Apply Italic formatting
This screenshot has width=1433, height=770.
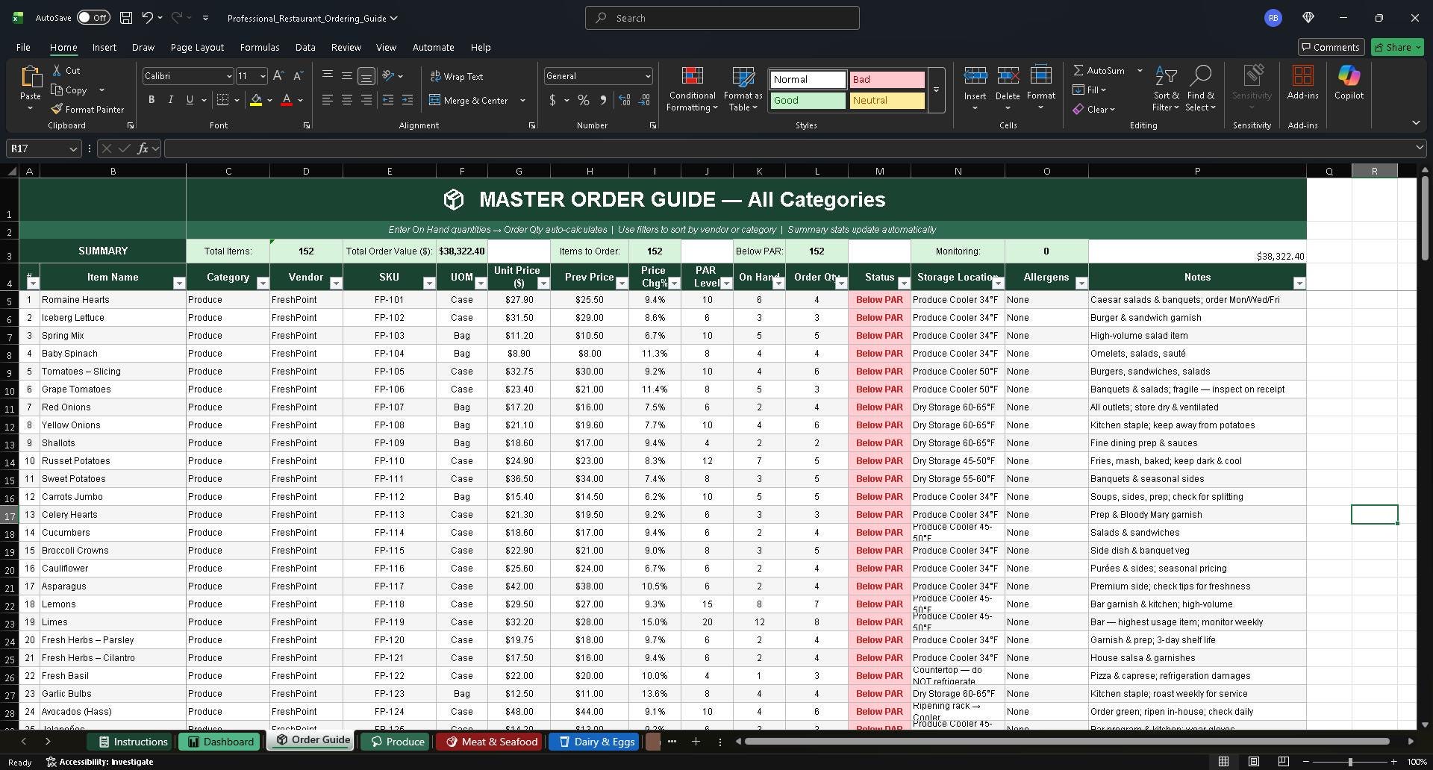[x=170, y=100]
